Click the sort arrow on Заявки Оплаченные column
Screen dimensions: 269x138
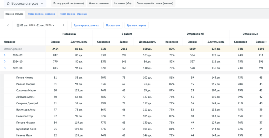coord(266,42)
